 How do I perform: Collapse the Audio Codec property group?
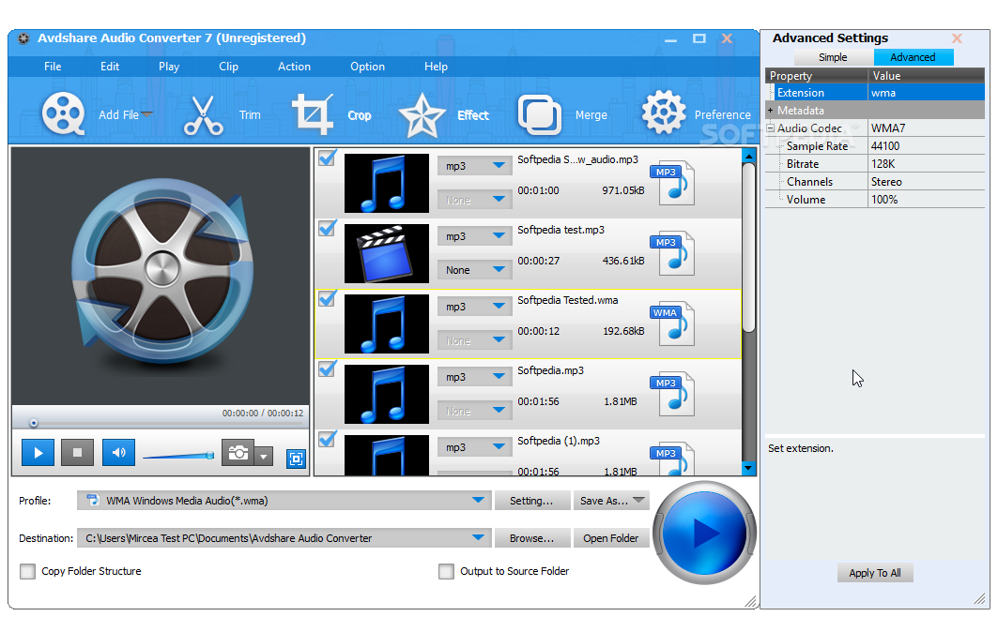770,128
